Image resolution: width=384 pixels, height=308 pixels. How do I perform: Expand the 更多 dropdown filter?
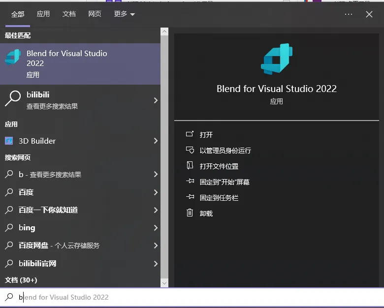(x=125, y=14)
